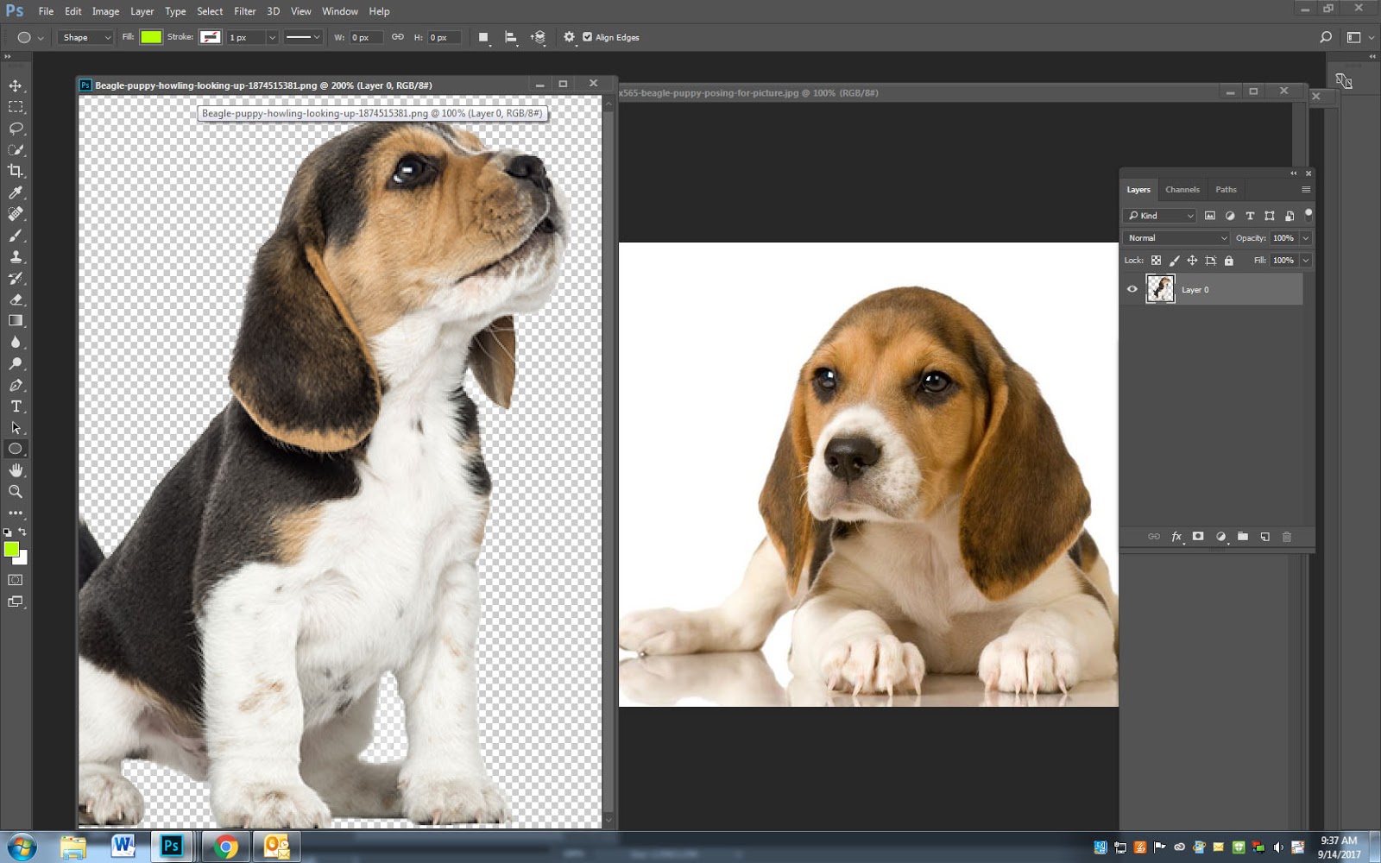The height and width of the screenshot is (863, 1381).
Task: Delete layer using trash icon
Action: pyautogui.click(x=1287, y=536)
